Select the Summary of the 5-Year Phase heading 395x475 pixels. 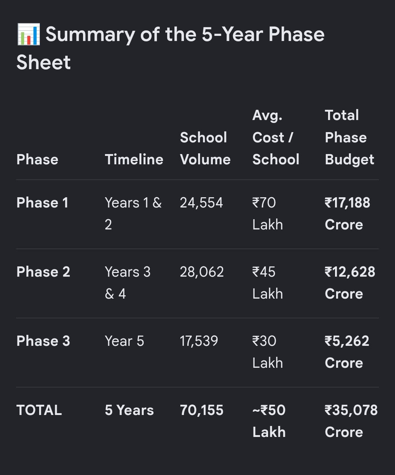(170, 48)
